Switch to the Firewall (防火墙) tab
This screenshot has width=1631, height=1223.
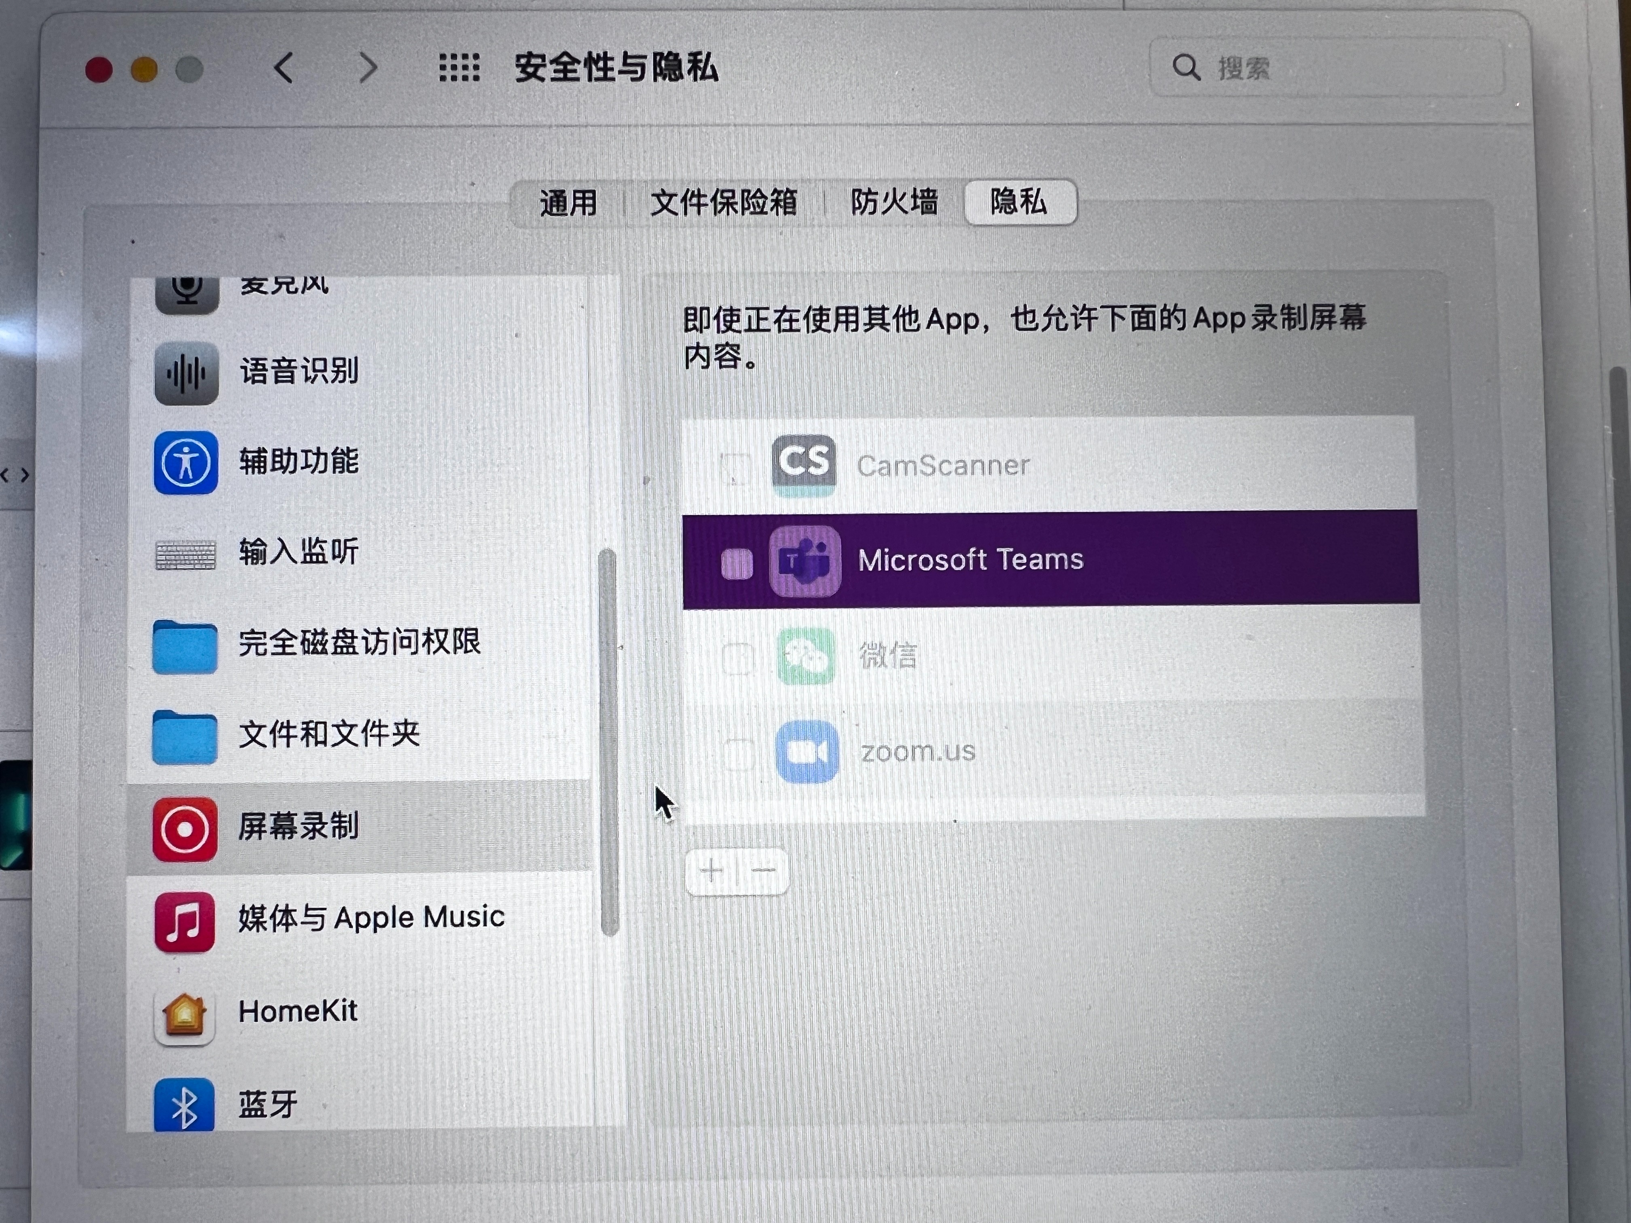point(894,202)
